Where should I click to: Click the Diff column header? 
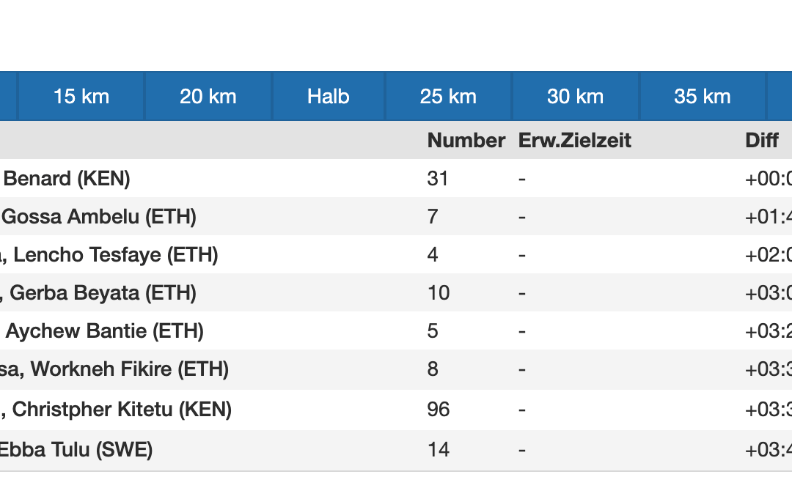click(x=762, y=140)
